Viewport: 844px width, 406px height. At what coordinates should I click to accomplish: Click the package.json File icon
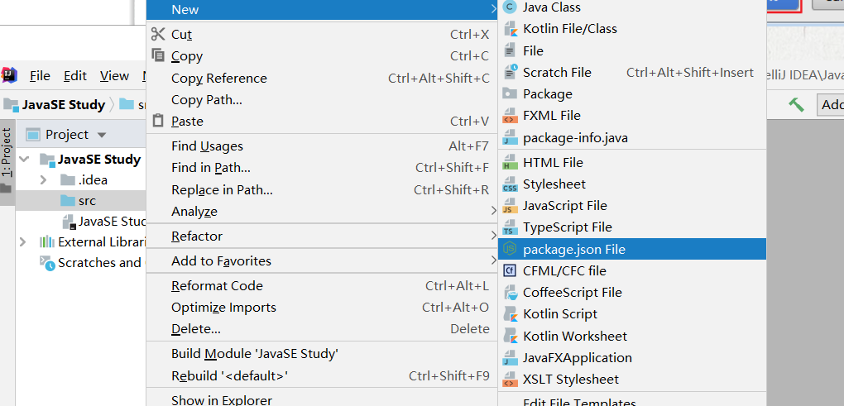point(509,249)
